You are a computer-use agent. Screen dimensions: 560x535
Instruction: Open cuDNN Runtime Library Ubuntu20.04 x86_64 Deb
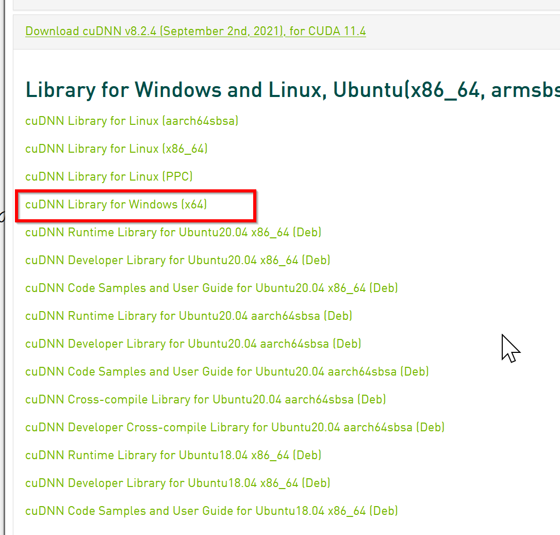point(173,232)
